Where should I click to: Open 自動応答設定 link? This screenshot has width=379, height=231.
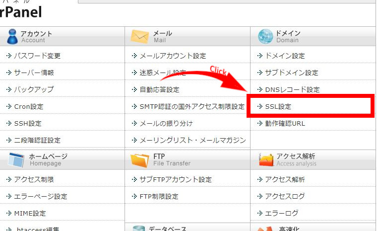(x=160, y=89)
